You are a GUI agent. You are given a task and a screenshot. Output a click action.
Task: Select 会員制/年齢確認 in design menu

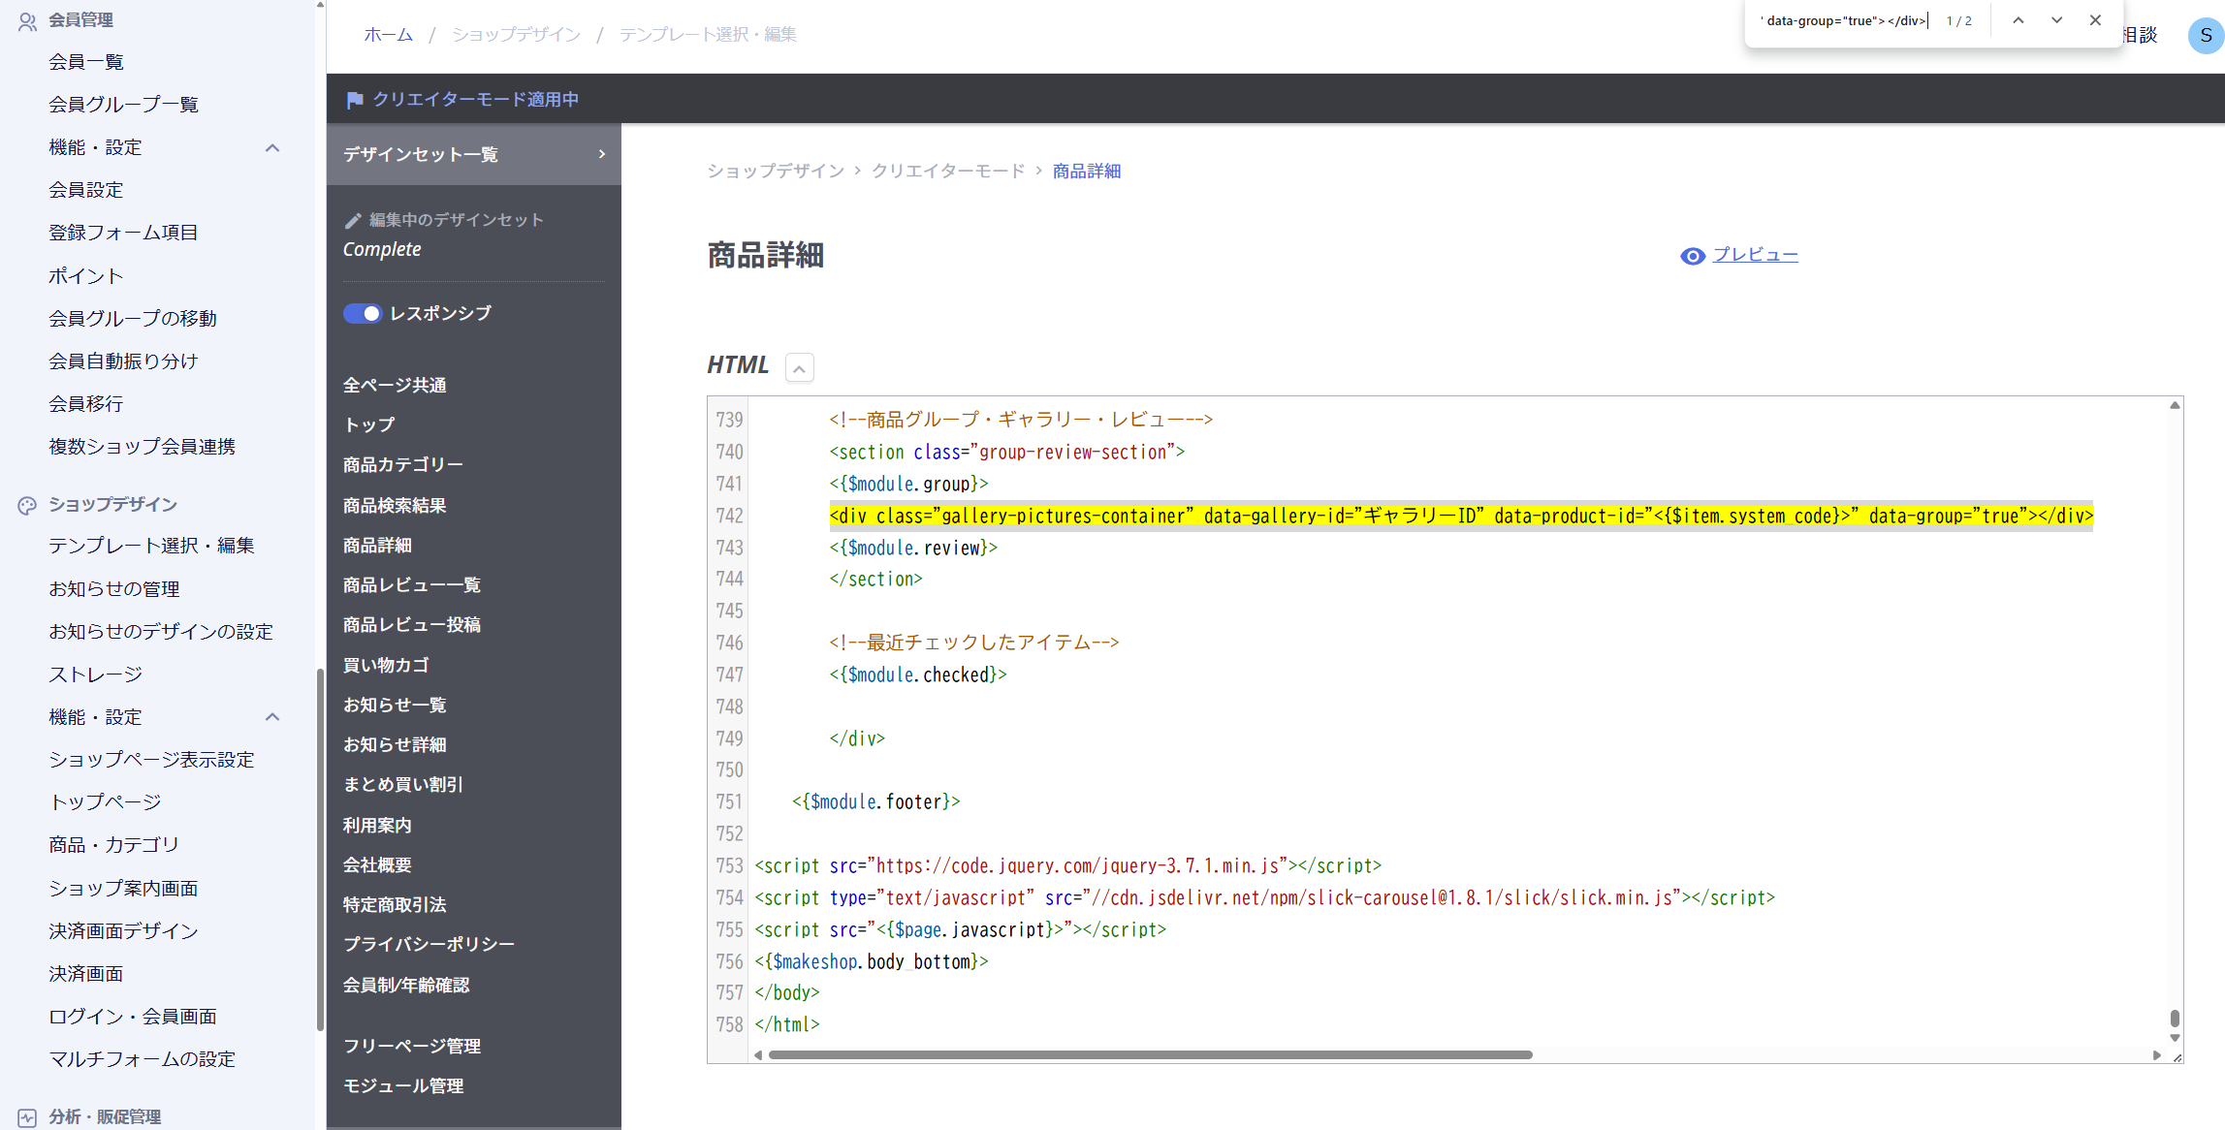click(x=406, y=986)
